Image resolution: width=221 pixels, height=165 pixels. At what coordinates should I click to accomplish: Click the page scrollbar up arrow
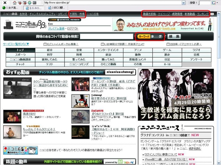tap(218, 14)
